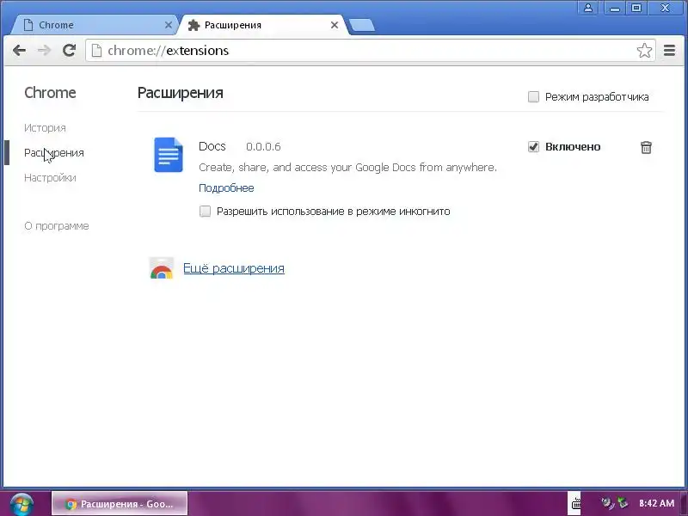Click the browser forward arrow

(x=45, y=51)
